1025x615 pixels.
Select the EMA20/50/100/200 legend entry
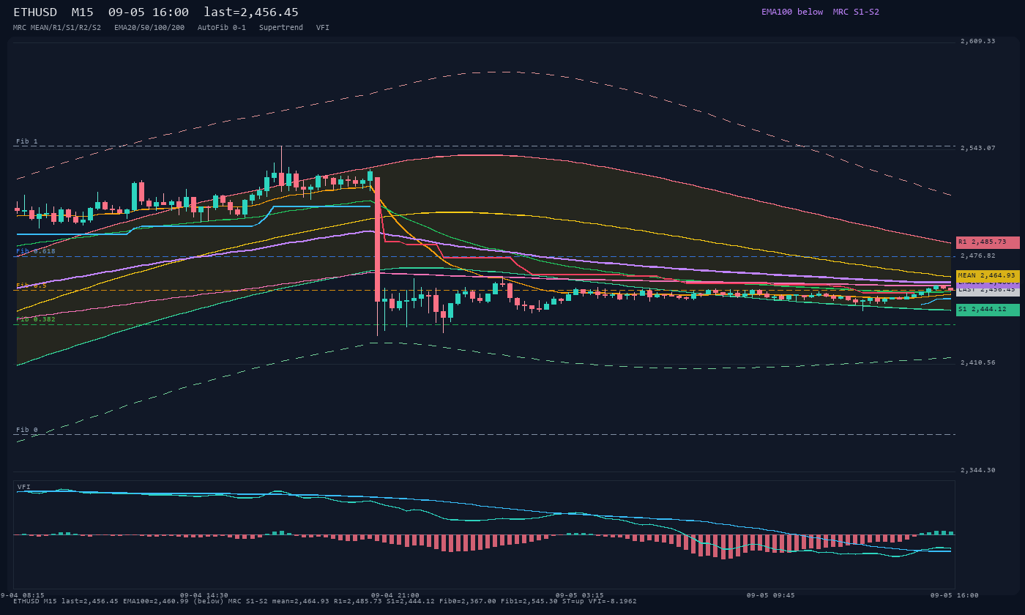[149, 27]
